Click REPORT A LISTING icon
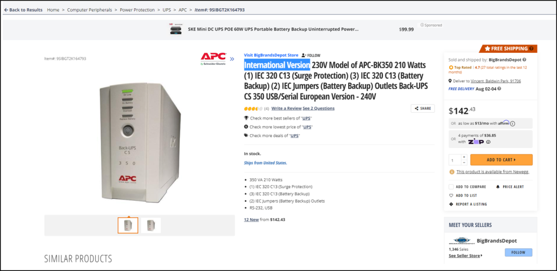The image size is (557, 271). (x=451, y=204)
